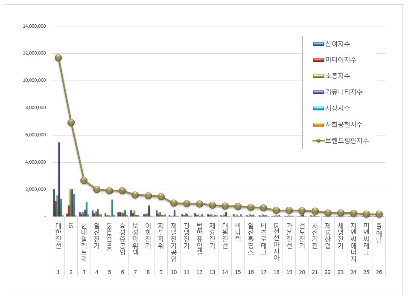Select the 8,000,000 y-axis value label
The width and height of the screenshot is (408, 300).
tap(36, 108)
